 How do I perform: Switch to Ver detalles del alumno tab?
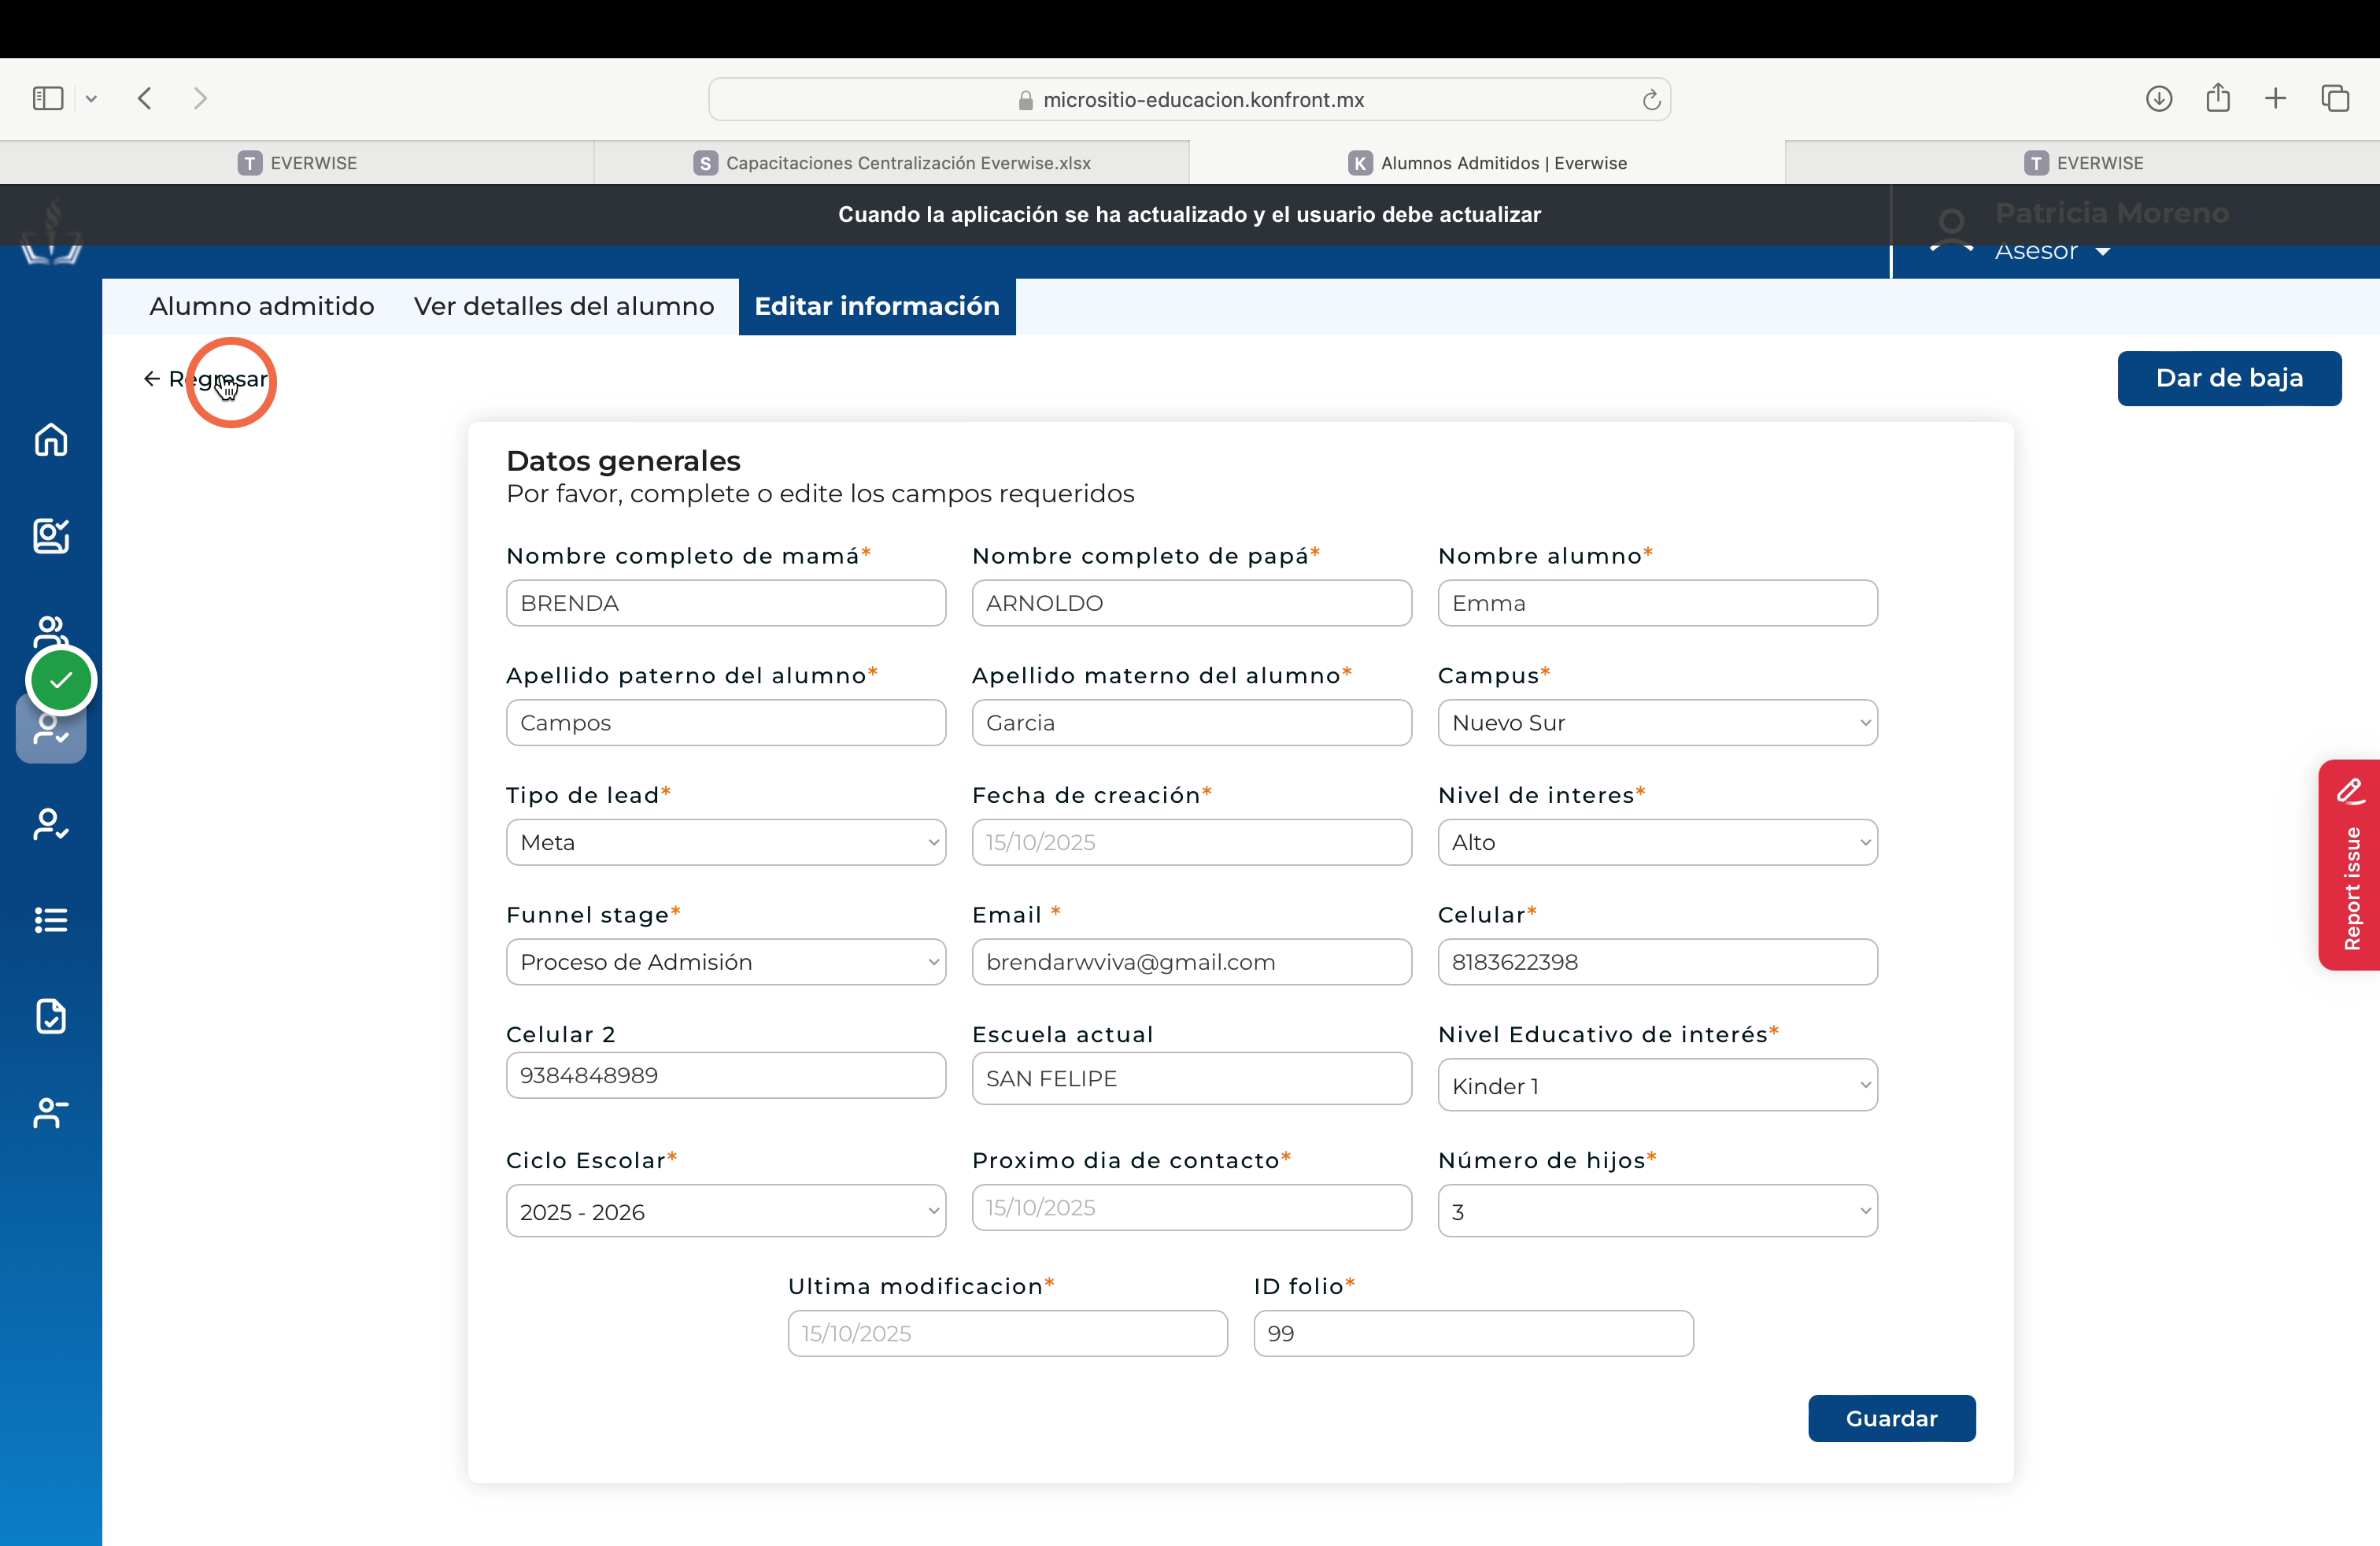click(x=564, y=306)
